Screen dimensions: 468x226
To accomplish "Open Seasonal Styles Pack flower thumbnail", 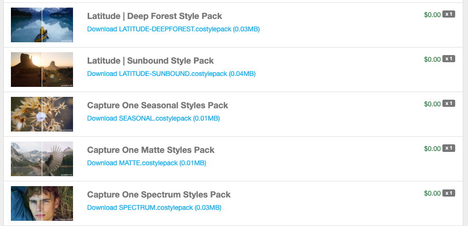I will click(x=42, y=114).
